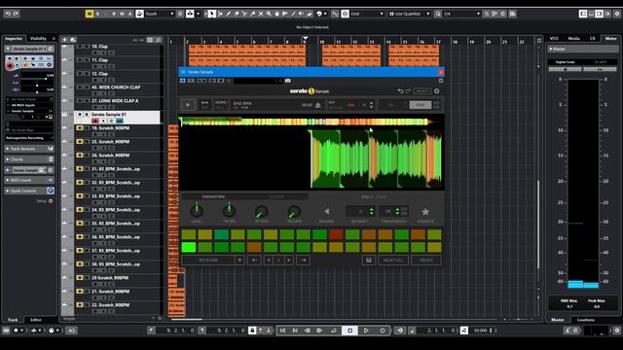623x350 pixels.
Task: Click the undo arrow in Serato Sample
Action: pos(400,90)
